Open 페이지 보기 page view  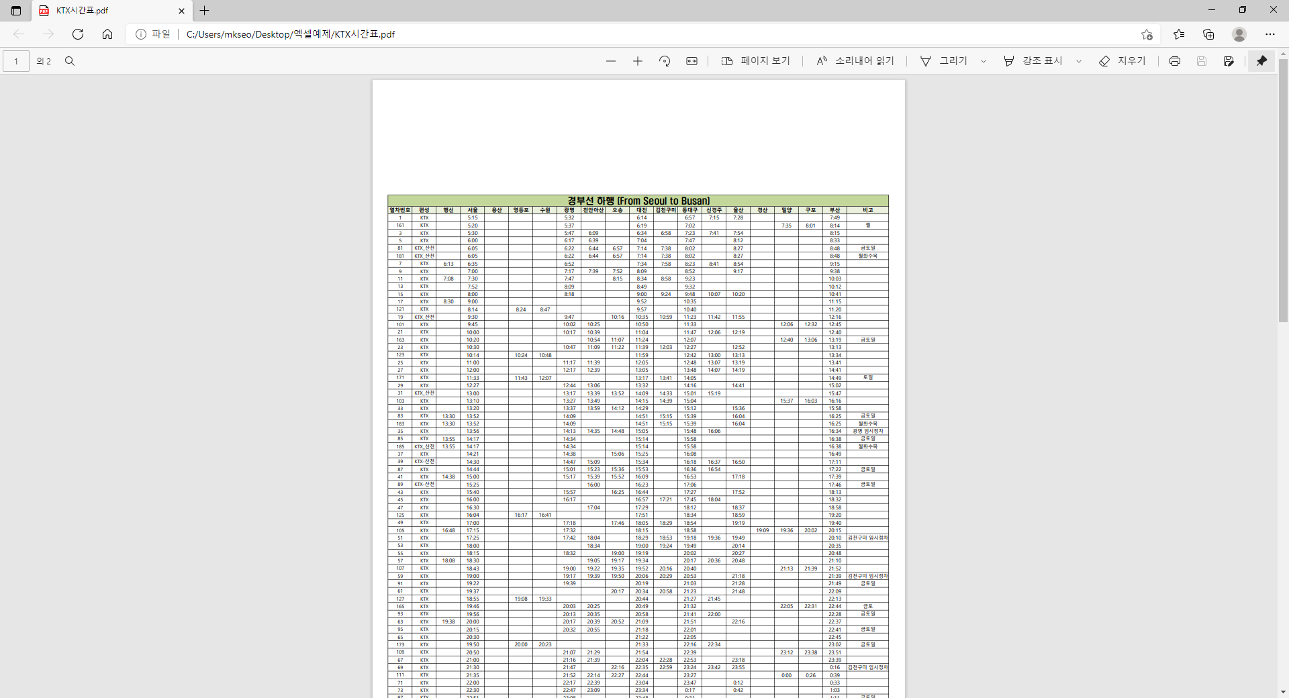tap(755, 61)
